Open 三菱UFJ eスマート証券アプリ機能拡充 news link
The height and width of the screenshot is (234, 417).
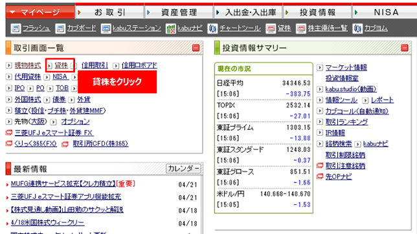[66, 197]
